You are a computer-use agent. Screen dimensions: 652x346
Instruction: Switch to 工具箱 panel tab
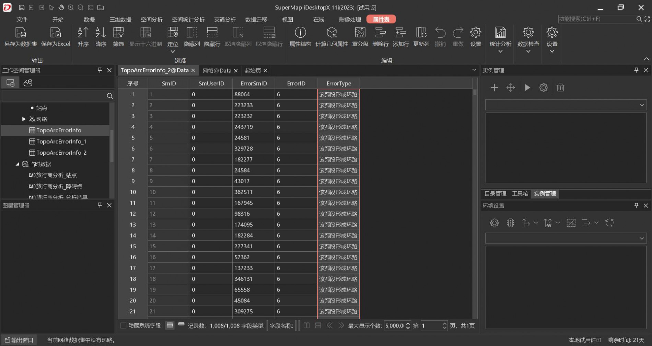520,193
